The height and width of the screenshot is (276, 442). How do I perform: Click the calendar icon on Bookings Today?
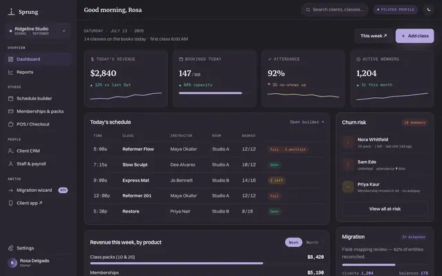pos(181,59)
